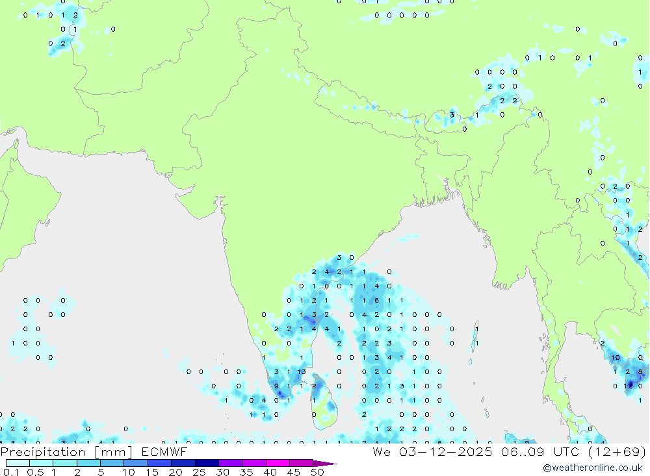The width and height of the screenshot is (650, 476).
Task: Click the '35' legend scale label
Action: 246,472
